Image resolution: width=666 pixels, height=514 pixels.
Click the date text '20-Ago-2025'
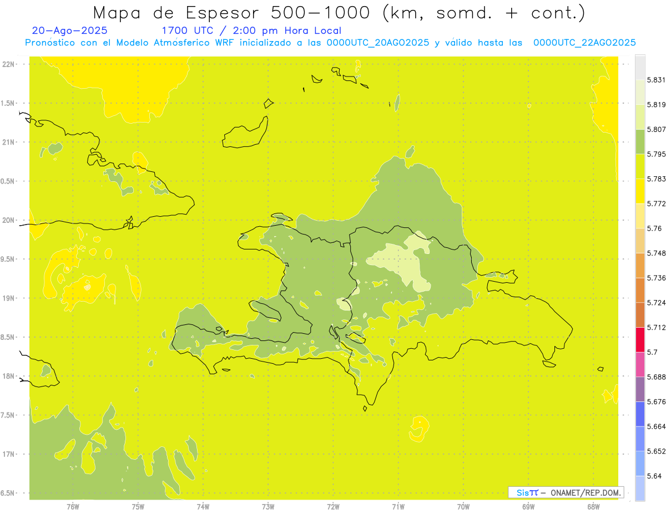click(x=70, y=30)
